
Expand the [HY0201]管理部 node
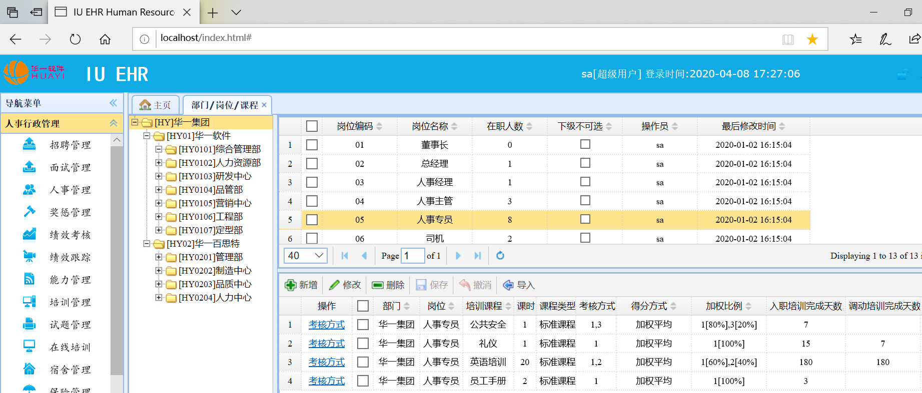159,257
